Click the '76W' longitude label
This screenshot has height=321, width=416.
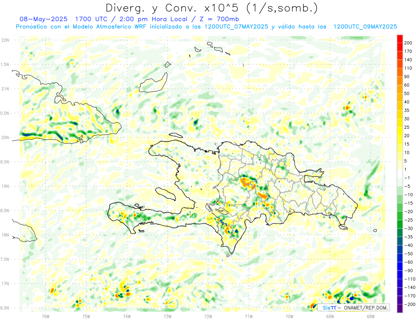pyautogui.click(x=45, y=316)
